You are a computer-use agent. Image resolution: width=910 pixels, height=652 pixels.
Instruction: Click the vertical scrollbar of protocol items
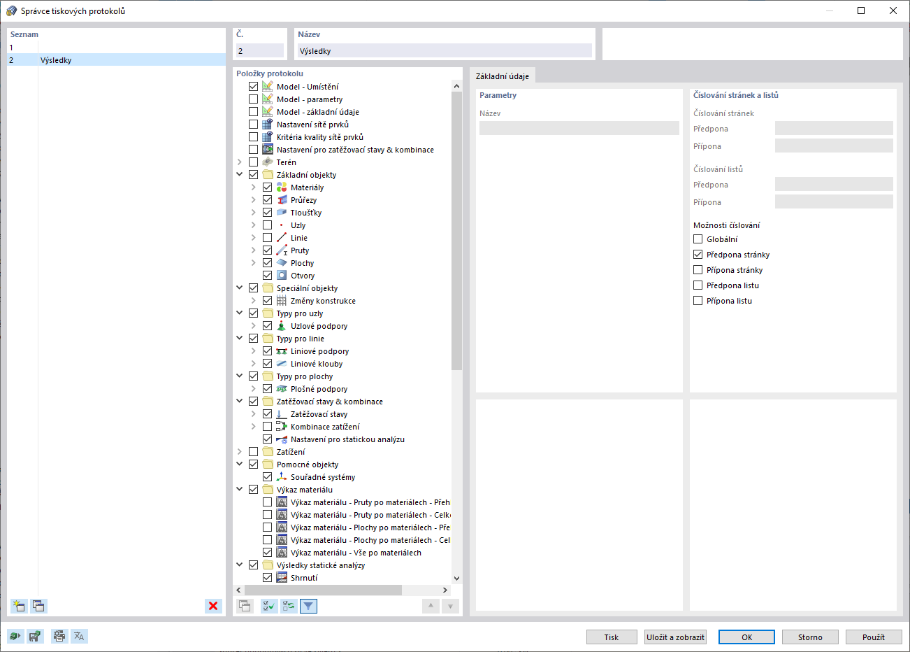(x=457, y=231)
